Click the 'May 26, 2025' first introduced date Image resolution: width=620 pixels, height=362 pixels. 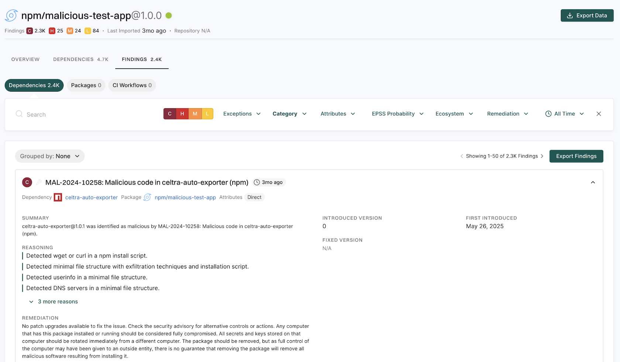(x=485, y=226)
